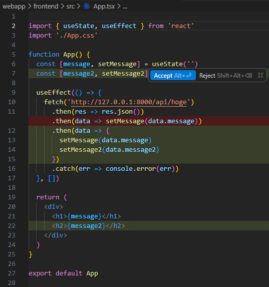Select the src breadcrumb segment
This screenshot has width=269, height=287.
click(x=70, y=7)
